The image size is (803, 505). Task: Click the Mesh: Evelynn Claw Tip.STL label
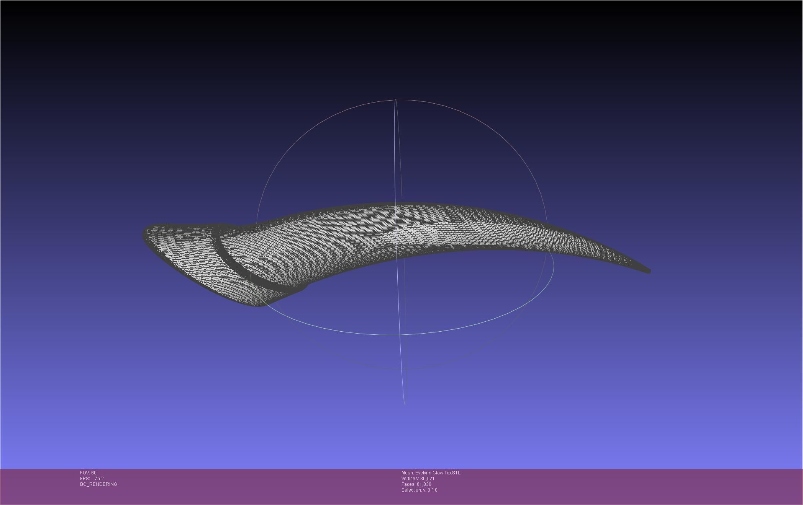(x=431, y=473)
